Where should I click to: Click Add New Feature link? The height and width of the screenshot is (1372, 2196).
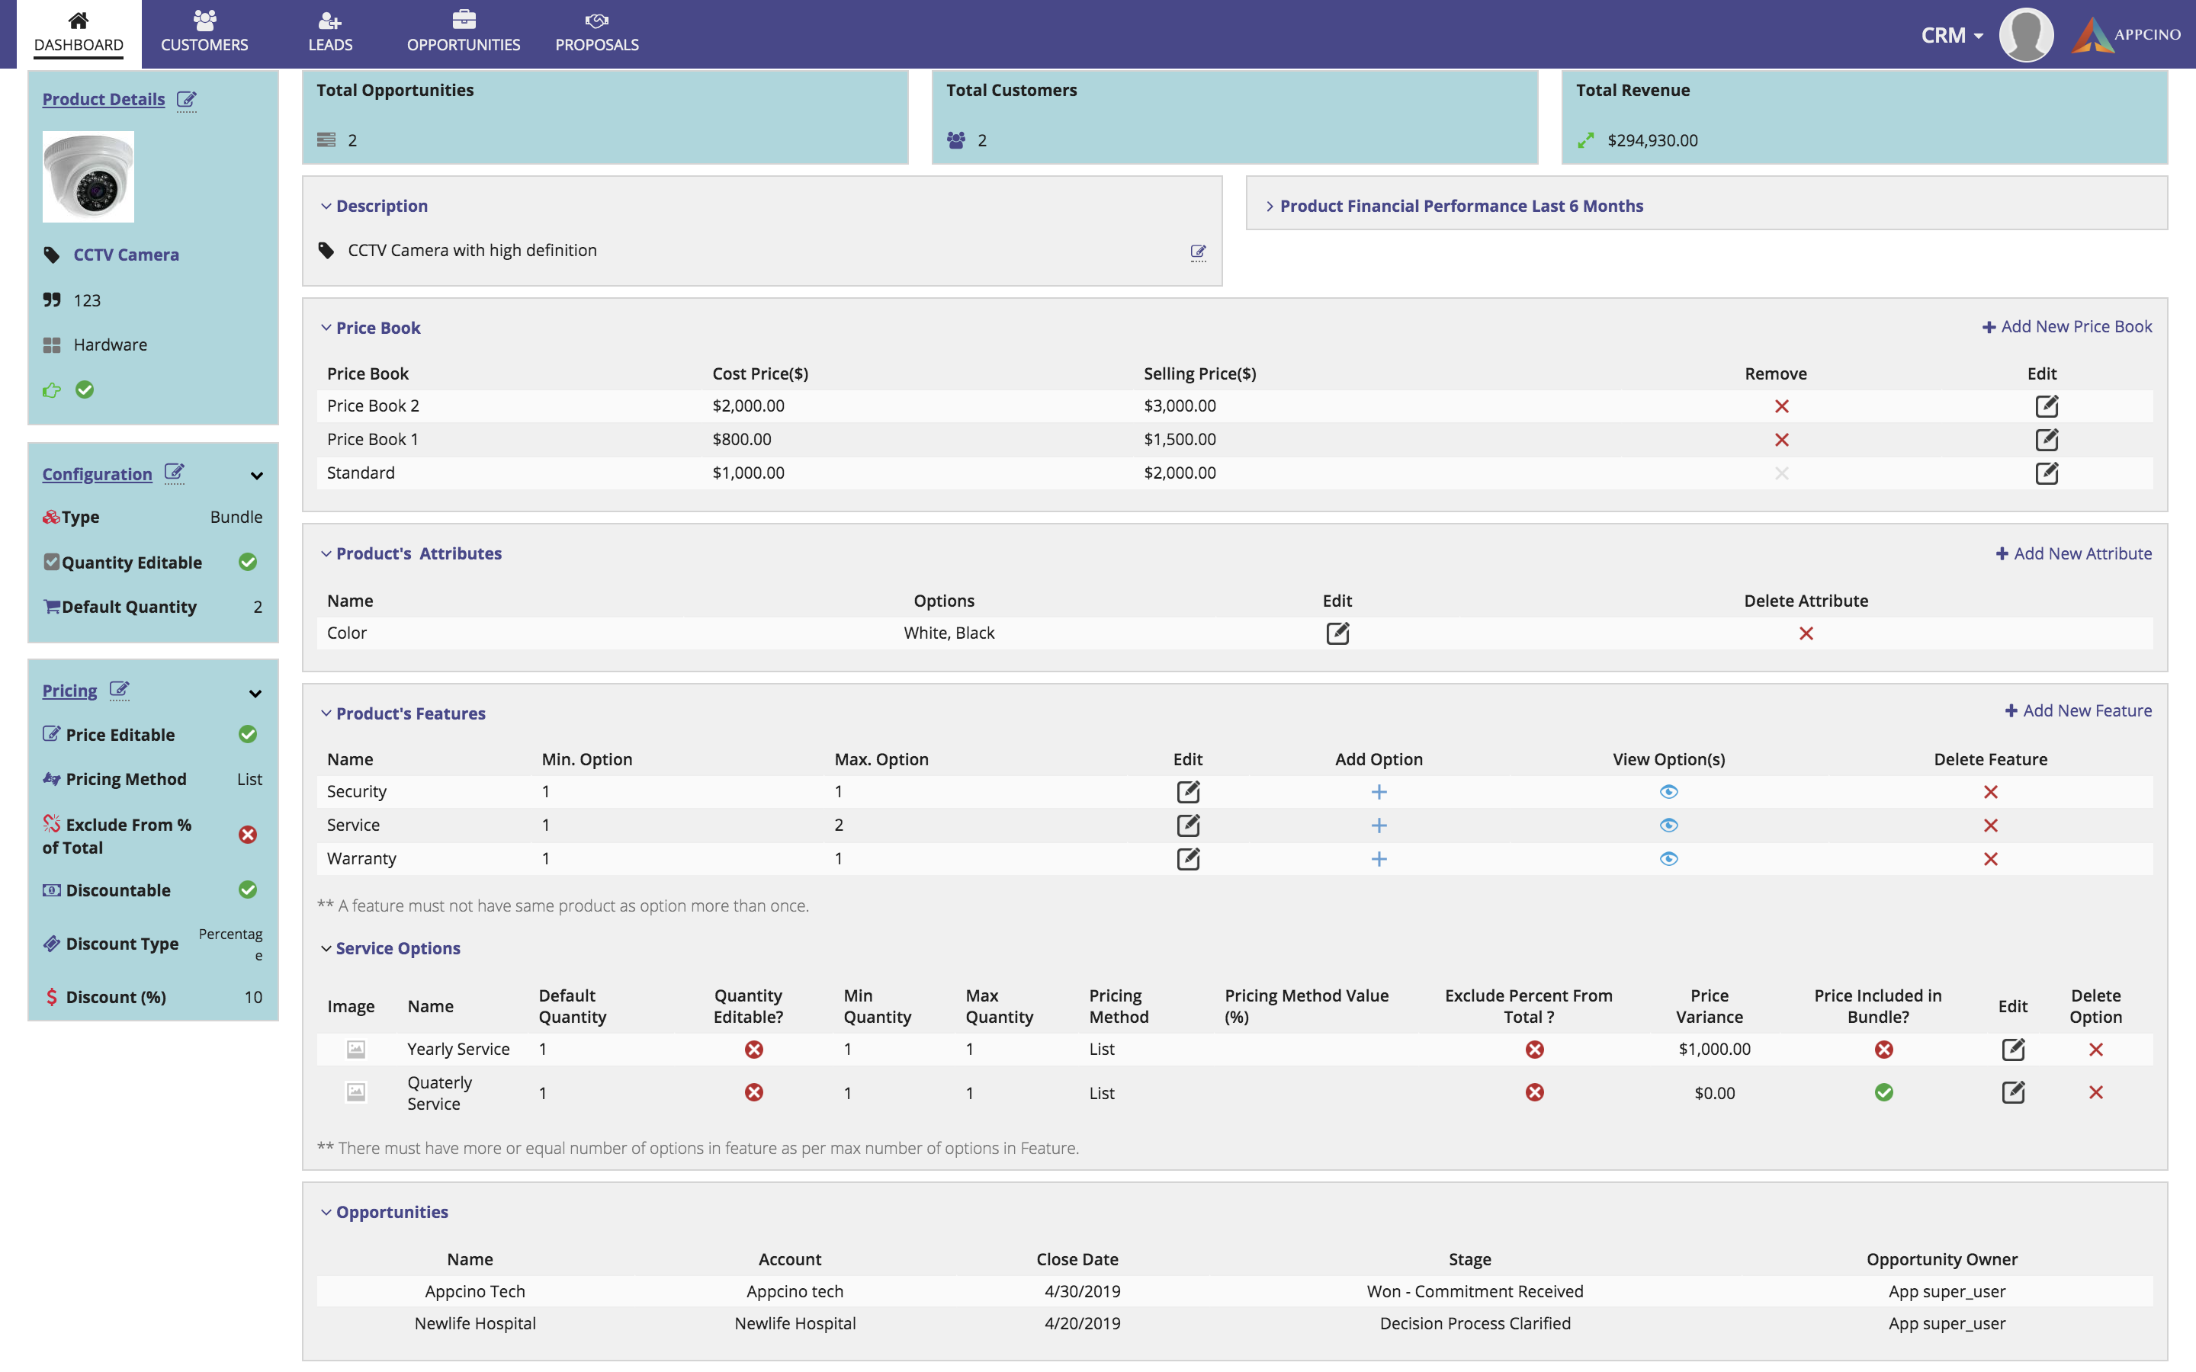tap(2077, 711)
